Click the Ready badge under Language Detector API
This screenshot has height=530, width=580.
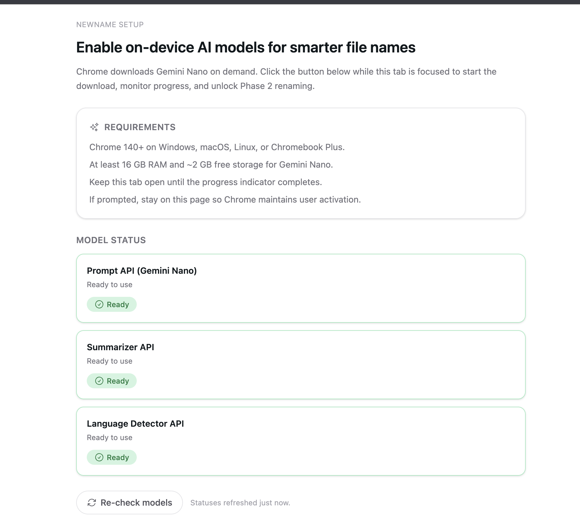click(x=112, y=457)
